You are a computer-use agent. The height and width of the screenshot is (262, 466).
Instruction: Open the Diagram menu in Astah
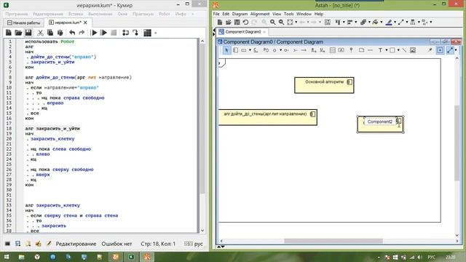click(240, 14)
